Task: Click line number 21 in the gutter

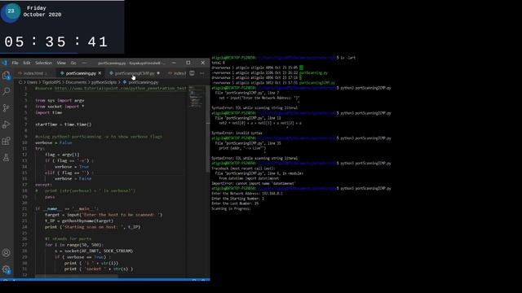Action: click(x=24, y=208)
